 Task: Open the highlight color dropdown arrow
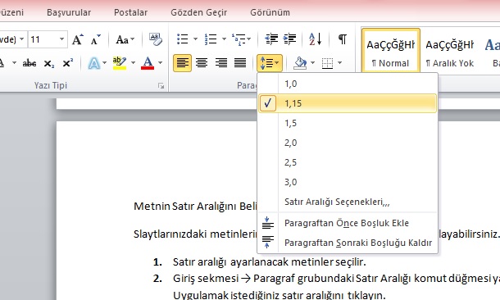[x=133, y=63]
